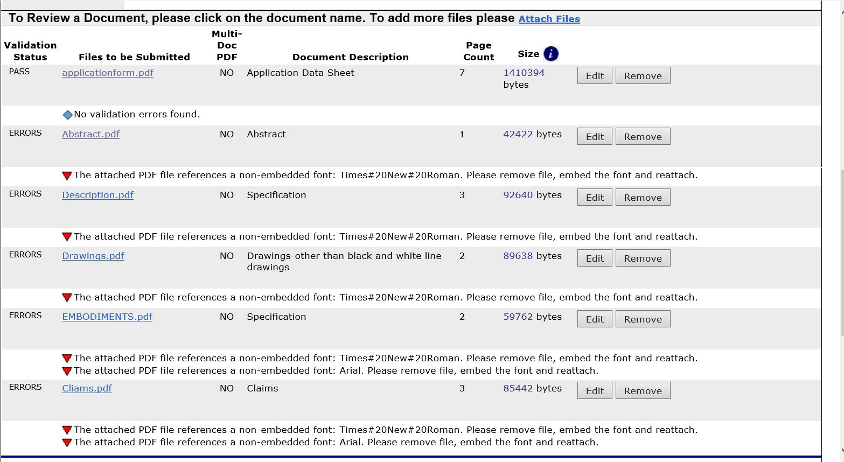This screenshot has height=462, width=844.
Task: Click the 'Abstract' document description
Action: point(266,134)
